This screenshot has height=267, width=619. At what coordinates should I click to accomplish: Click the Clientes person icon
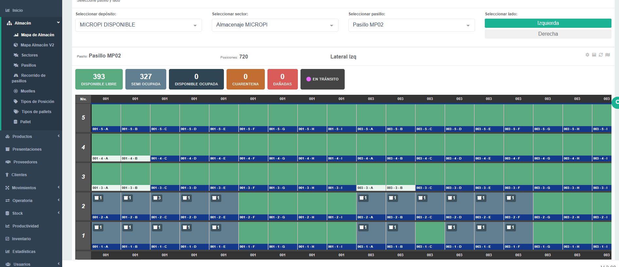[x=7, y=175]
